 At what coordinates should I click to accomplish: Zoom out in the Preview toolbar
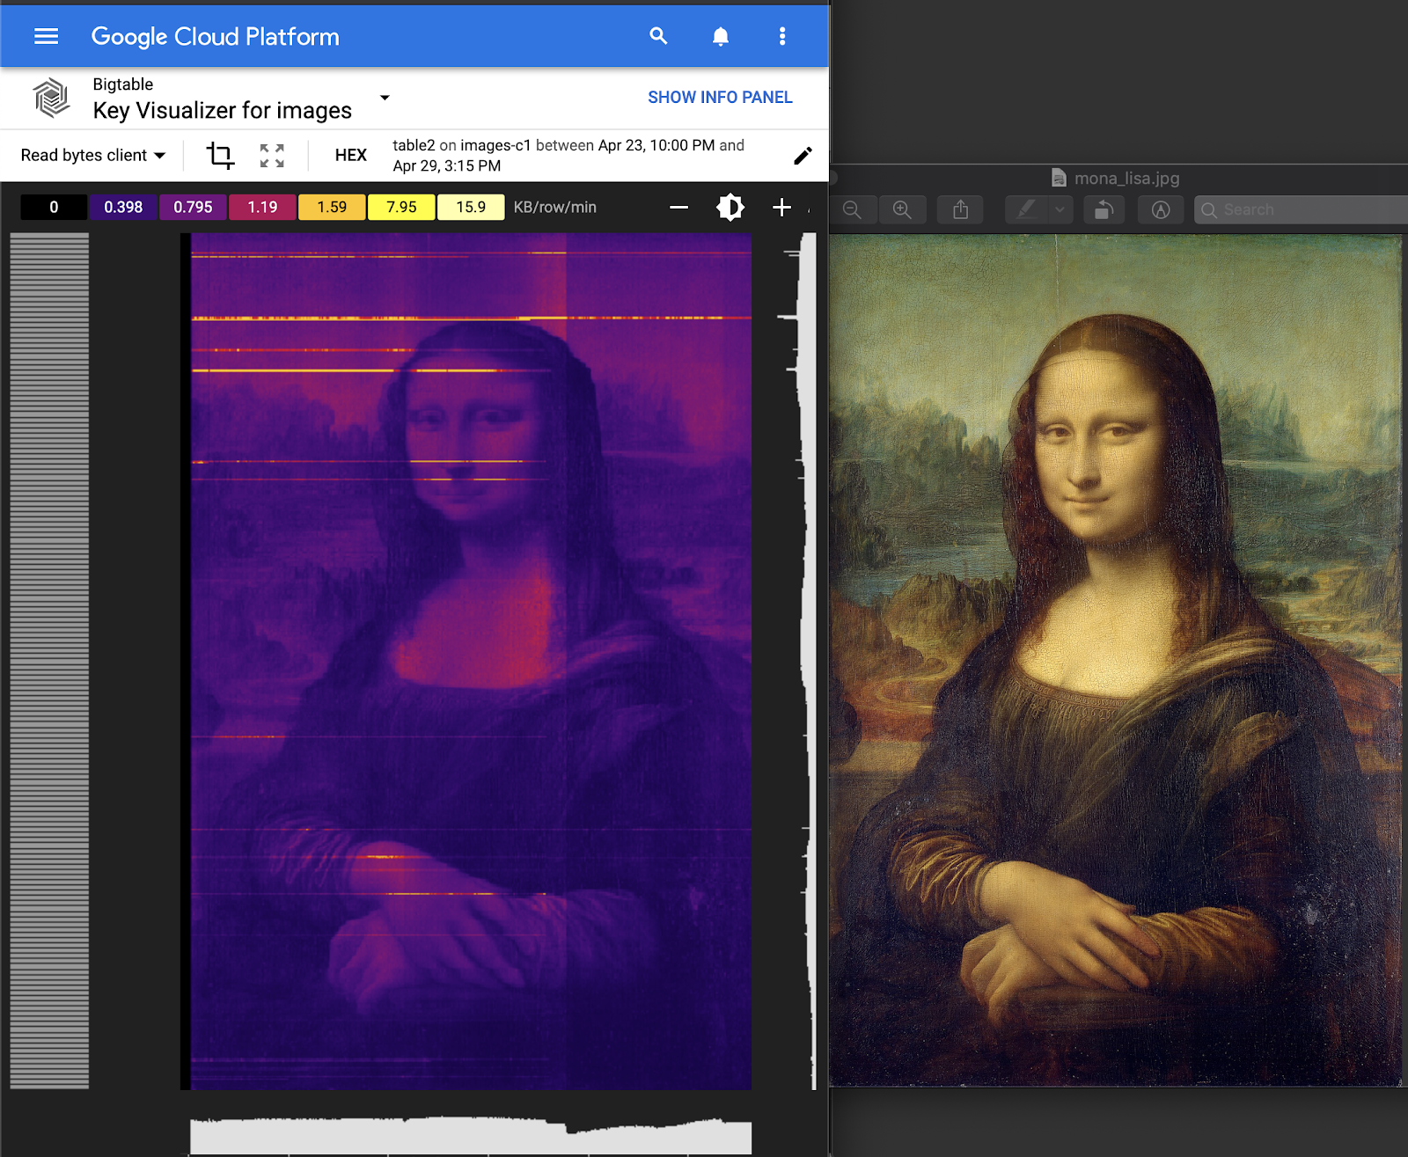pos(852,209)
